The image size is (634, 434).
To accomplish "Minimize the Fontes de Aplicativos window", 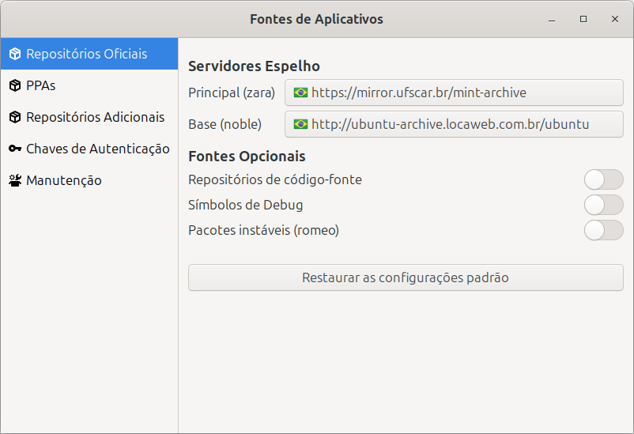I will (x=552, y=19).
